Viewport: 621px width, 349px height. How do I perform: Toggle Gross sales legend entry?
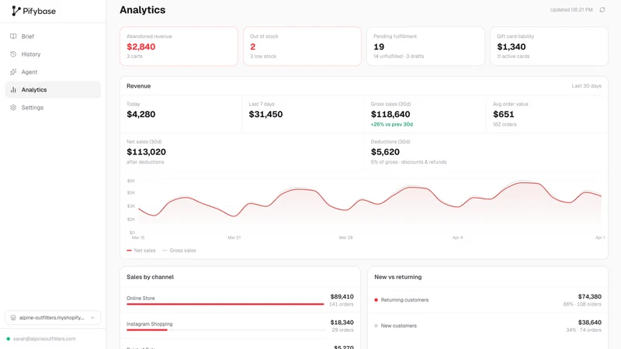[179, 251]
